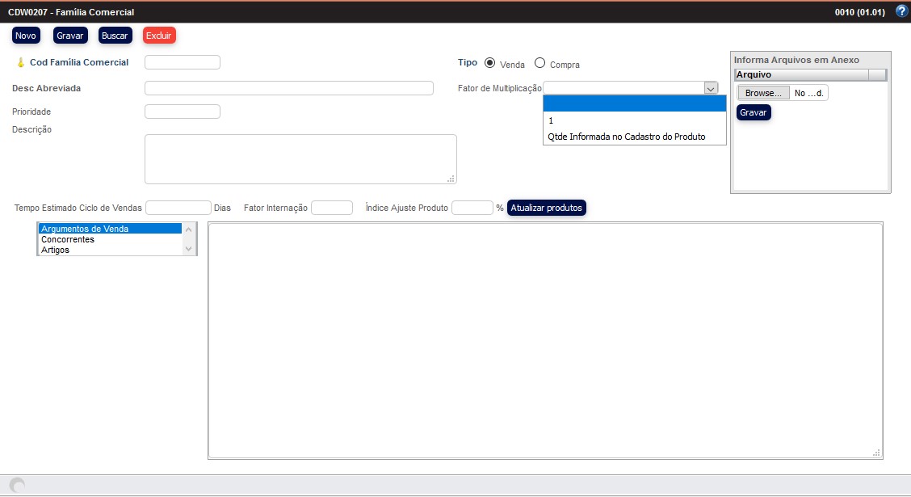Select the Venda radio button
The height and width of the screenshot is (497, 911).
[489, 63]
